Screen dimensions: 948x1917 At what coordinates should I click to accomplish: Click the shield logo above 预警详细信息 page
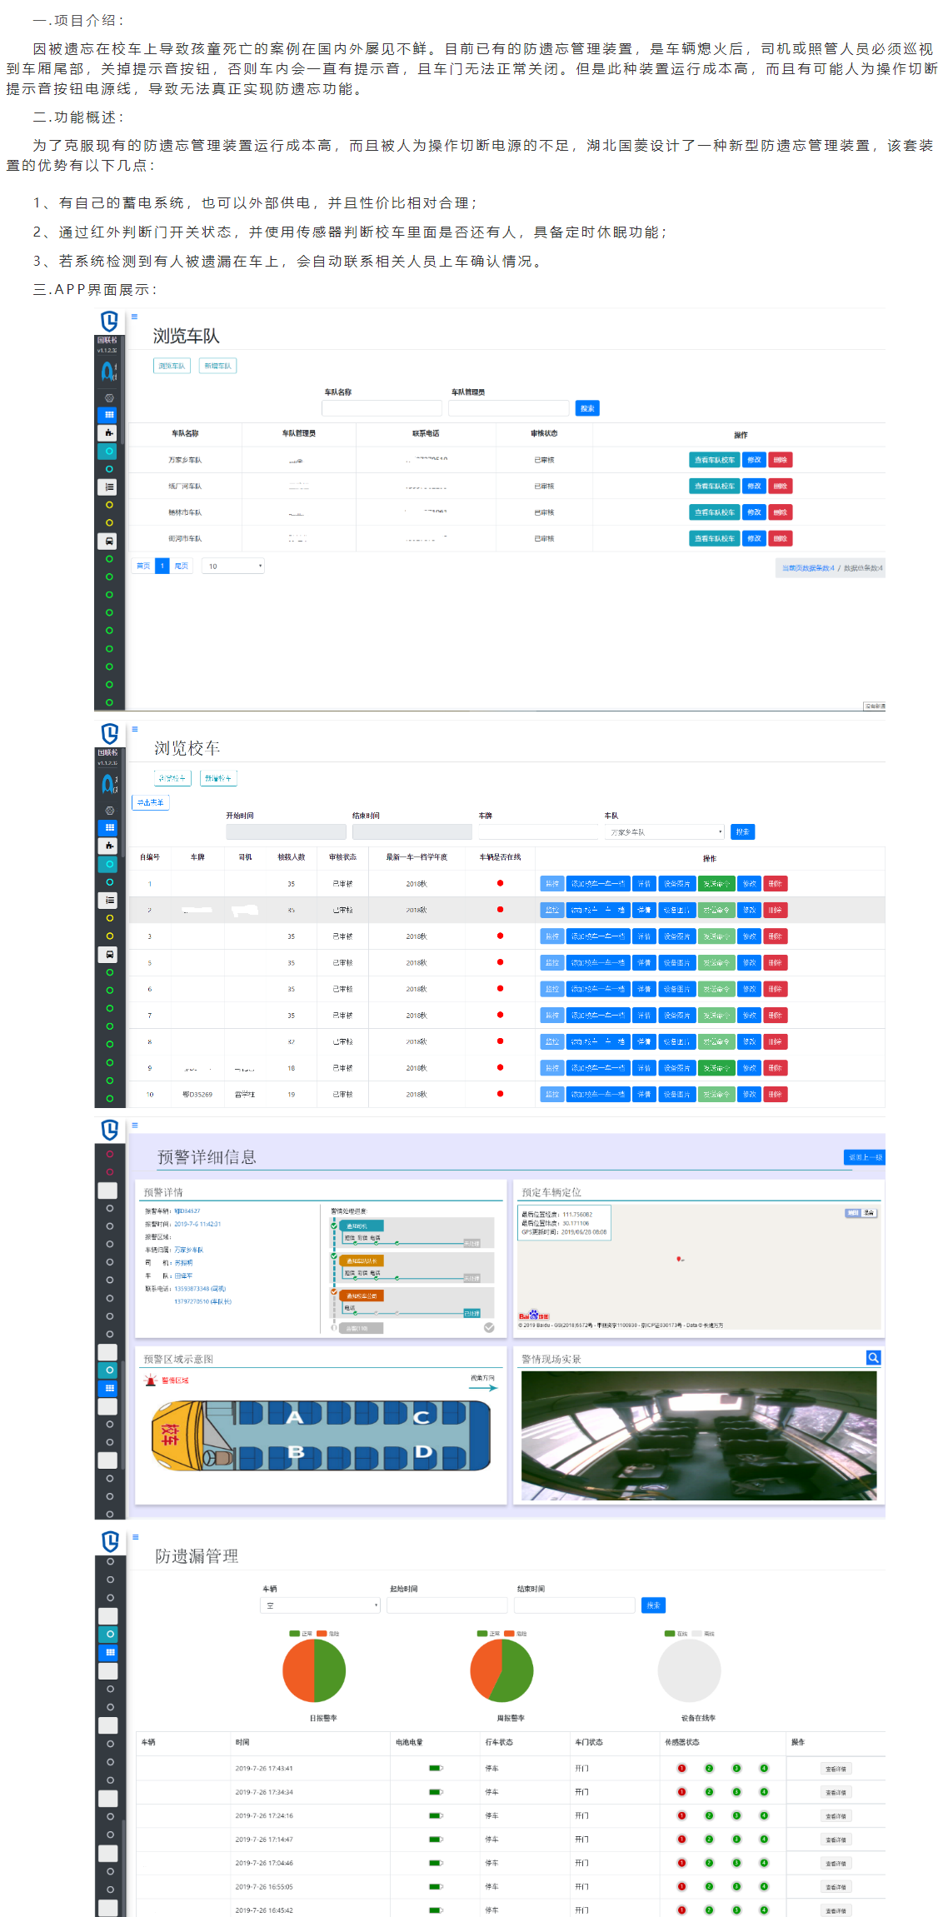click(x=109, y=1130)
